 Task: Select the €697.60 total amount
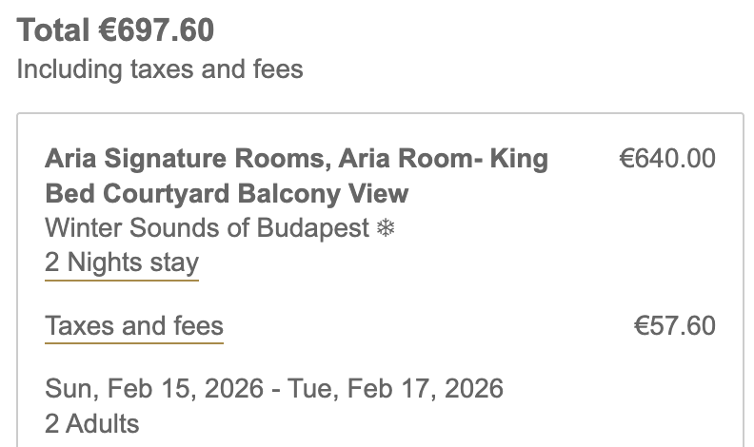(x=156, y=30)
